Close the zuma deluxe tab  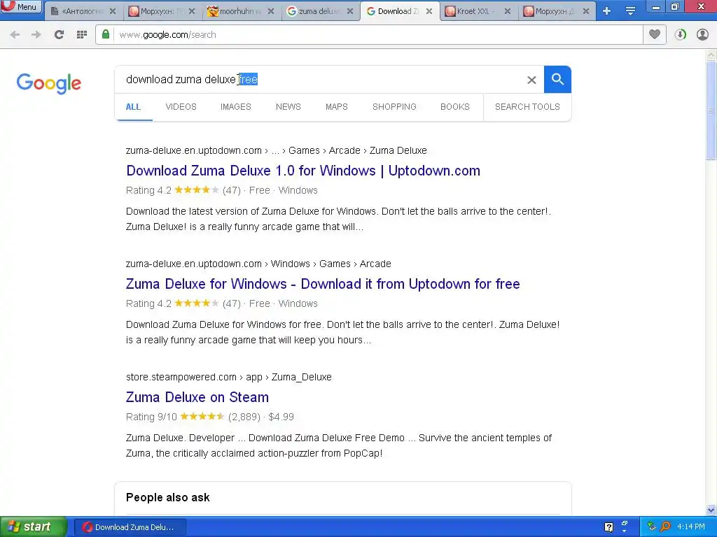click(x=350, y=11)
